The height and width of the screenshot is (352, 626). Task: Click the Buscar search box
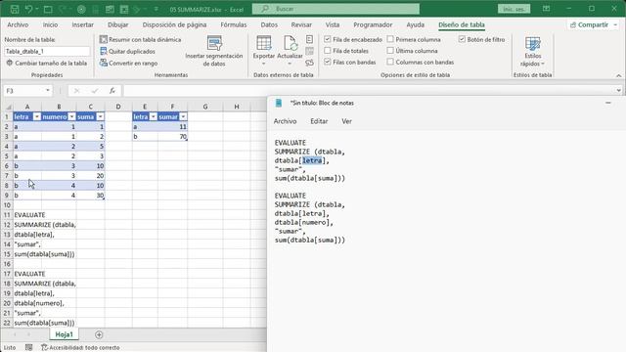click(335, 9)
